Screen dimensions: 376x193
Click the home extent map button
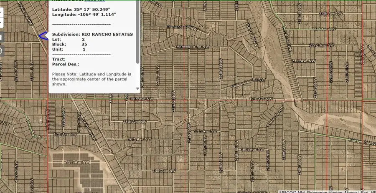[x=1, y=38]
